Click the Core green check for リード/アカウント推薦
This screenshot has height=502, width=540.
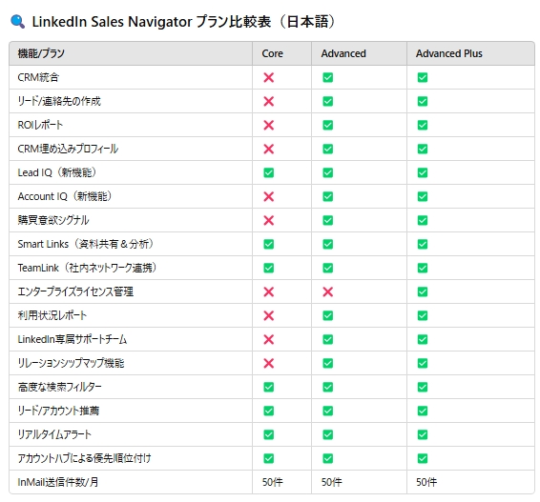pyautogui.click(x=269, y=411)
